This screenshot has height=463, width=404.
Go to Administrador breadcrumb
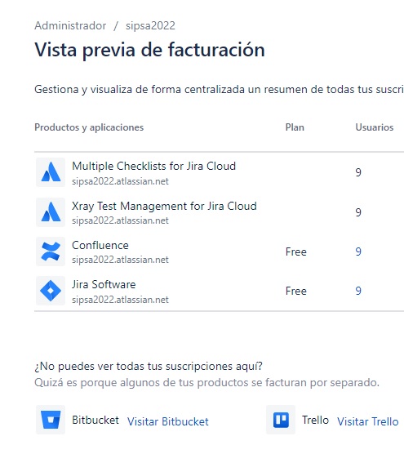coord(70,25)
